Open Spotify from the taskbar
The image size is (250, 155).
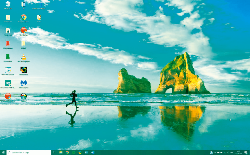click(x=73, y=152)
